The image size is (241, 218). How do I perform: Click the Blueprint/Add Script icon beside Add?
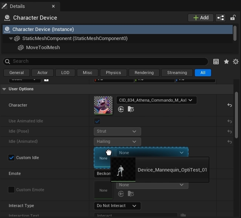click(x=221, y=18)
